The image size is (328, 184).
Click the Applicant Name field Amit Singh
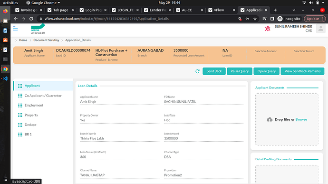[119, 102]
